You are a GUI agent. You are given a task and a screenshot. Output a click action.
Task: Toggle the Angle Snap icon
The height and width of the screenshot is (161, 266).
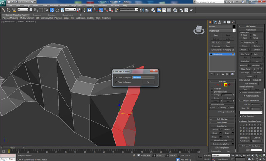pyautogui.click(x=101, y=10)
